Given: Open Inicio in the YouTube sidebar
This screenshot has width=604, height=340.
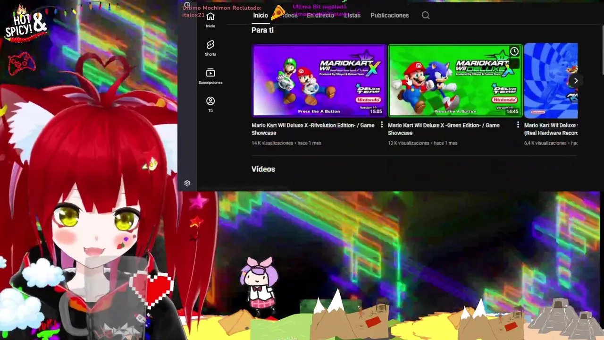Looking at the screenshot, I should tap(210, 20).
